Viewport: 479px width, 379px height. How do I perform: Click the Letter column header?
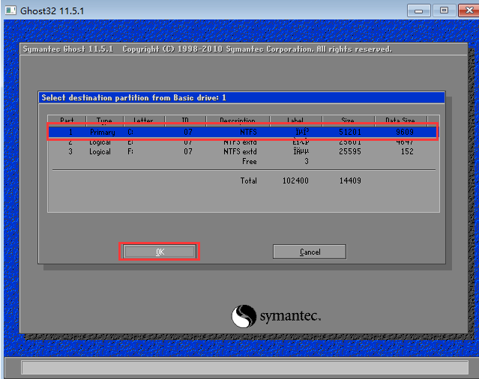click(142, 121)
